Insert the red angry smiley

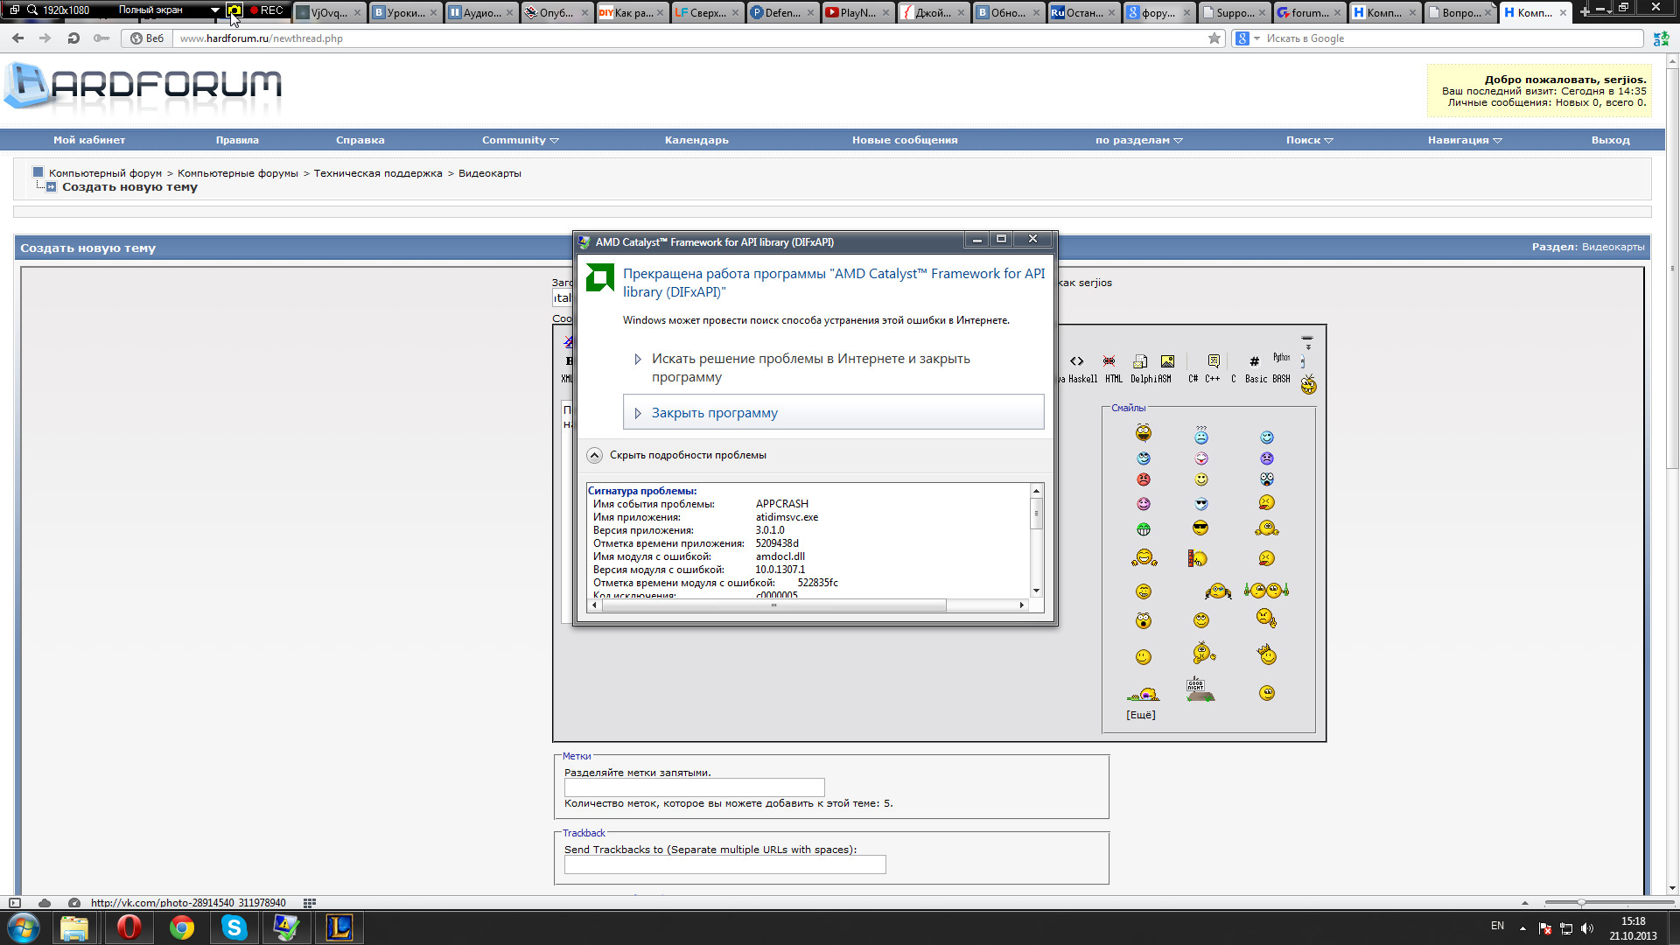1143,479
